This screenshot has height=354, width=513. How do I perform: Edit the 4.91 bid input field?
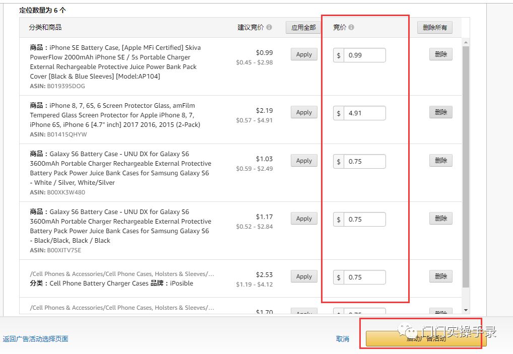[x=364, y=113]
